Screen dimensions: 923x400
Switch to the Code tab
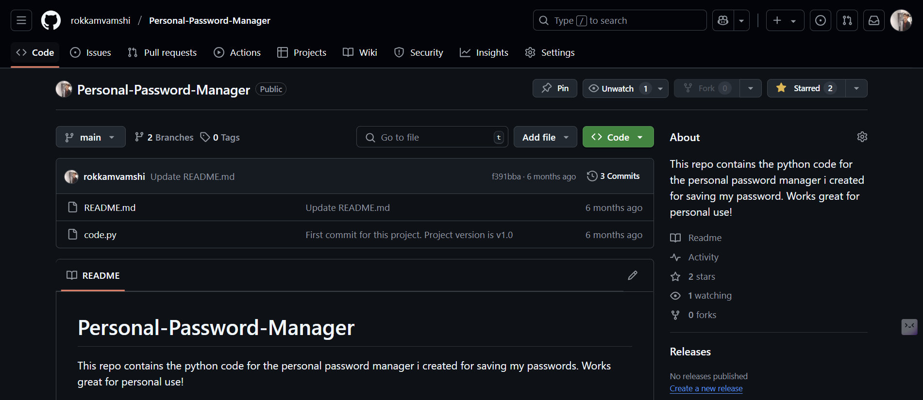pos(35,52)
